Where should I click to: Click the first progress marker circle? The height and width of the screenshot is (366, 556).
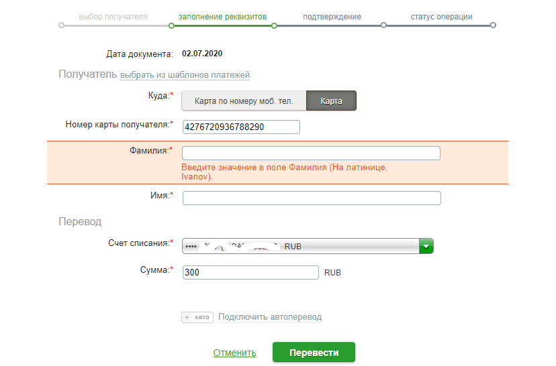pyautogui.click(x=61, y=25)
